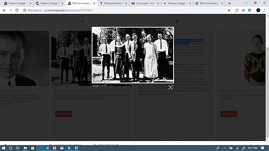The height and width of the screenshot is (151, 269).
Task: Click the battery icon in the tray
Action: [x=231, y=148]
